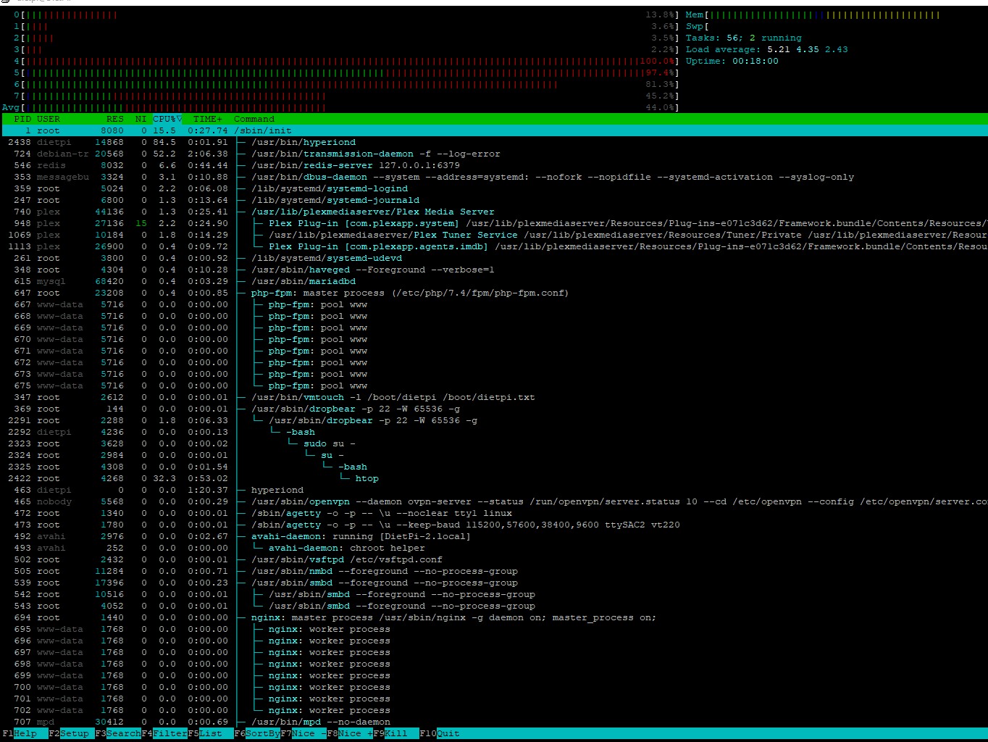Select the /sbin/init process row
Screen dimensions: 988x742
pyautogui.click(x=494, y=130)
